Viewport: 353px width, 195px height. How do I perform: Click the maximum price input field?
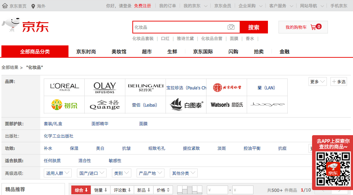pos(243,190)
